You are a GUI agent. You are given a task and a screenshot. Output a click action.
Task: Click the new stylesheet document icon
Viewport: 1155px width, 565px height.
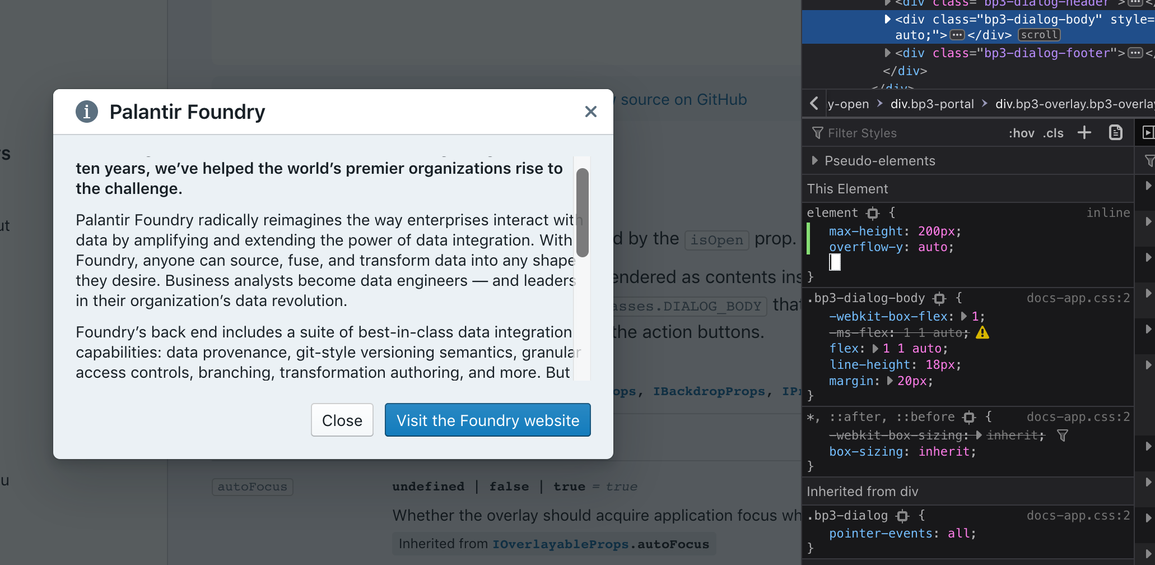tap(1115, 132)
